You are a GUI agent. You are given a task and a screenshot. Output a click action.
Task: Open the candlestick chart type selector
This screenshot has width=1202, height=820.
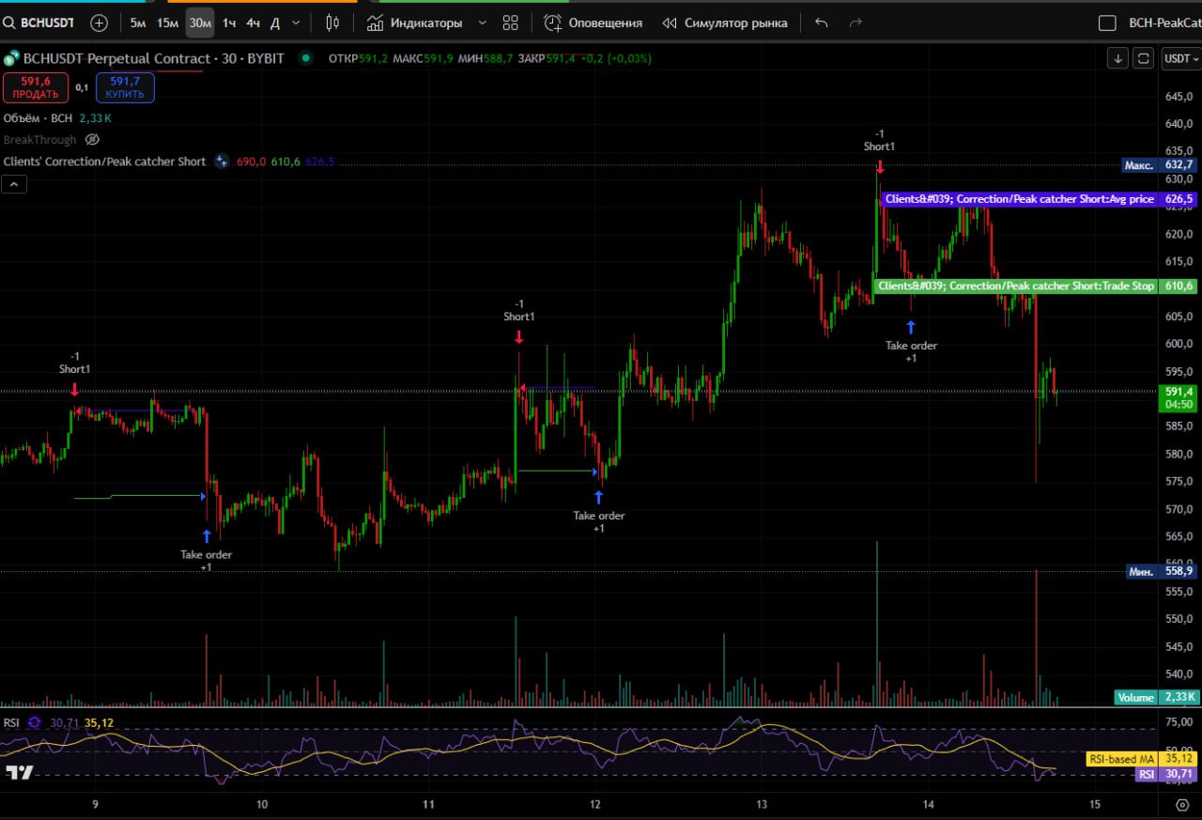(332, 23)
